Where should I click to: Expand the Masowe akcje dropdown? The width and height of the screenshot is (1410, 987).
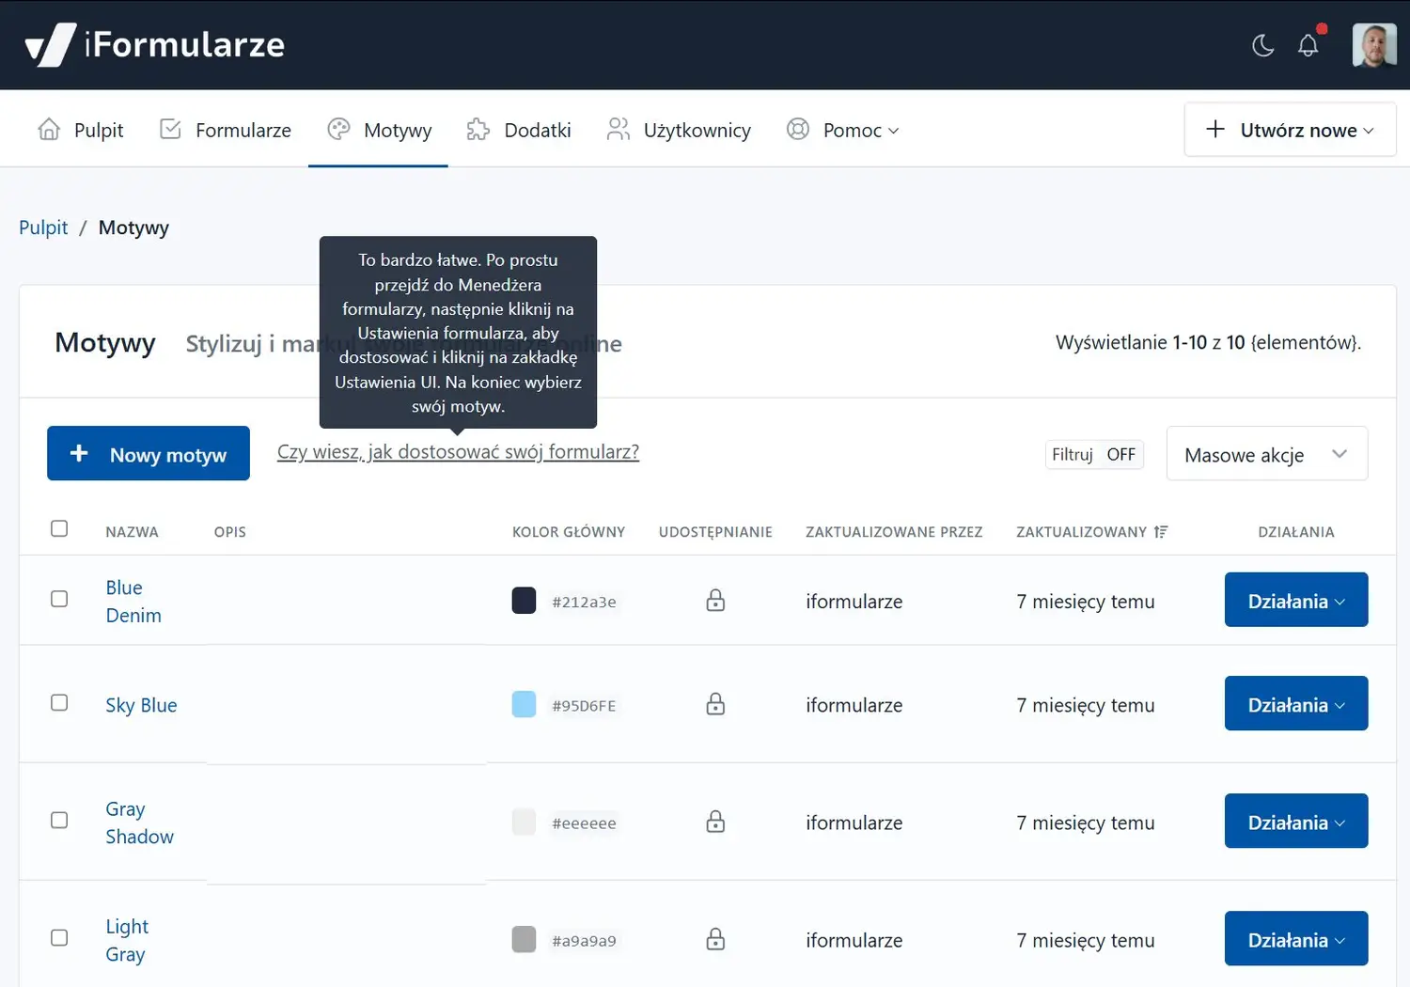[1266, 455]
